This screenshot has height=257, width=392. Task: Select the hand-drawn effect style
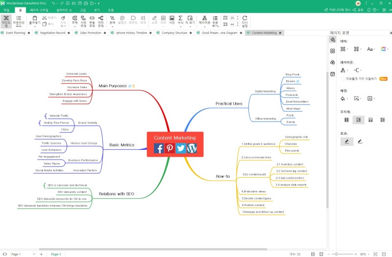coord(360,141)
